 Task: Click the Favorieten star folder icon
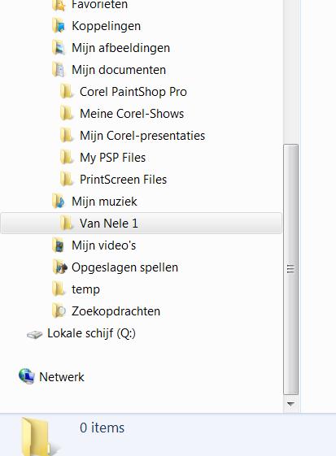(59, 5)
